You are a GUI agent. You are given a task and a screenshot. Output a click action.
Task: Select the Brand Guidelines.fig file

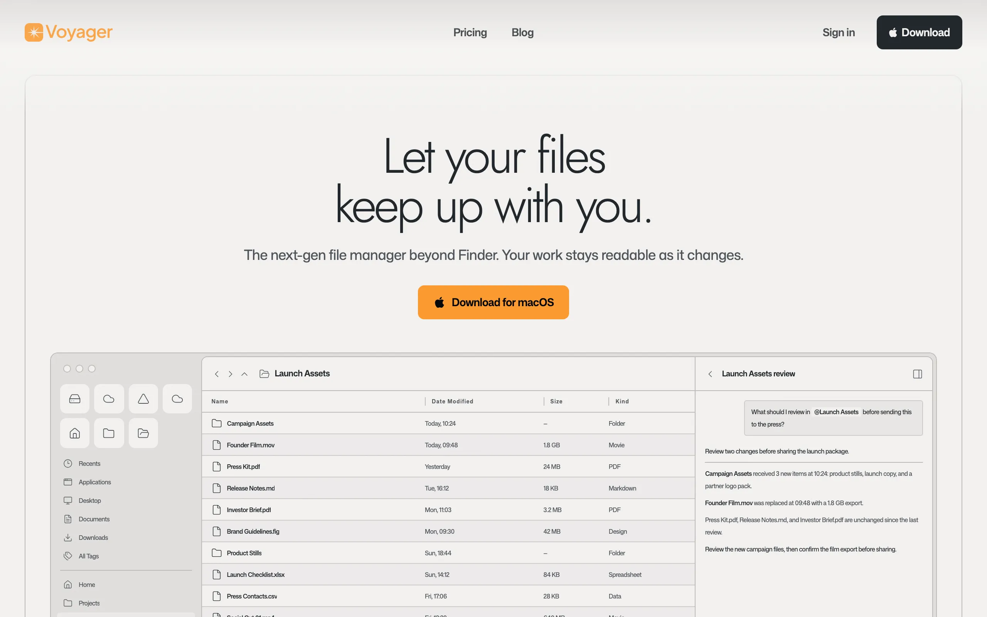point(448,532)
